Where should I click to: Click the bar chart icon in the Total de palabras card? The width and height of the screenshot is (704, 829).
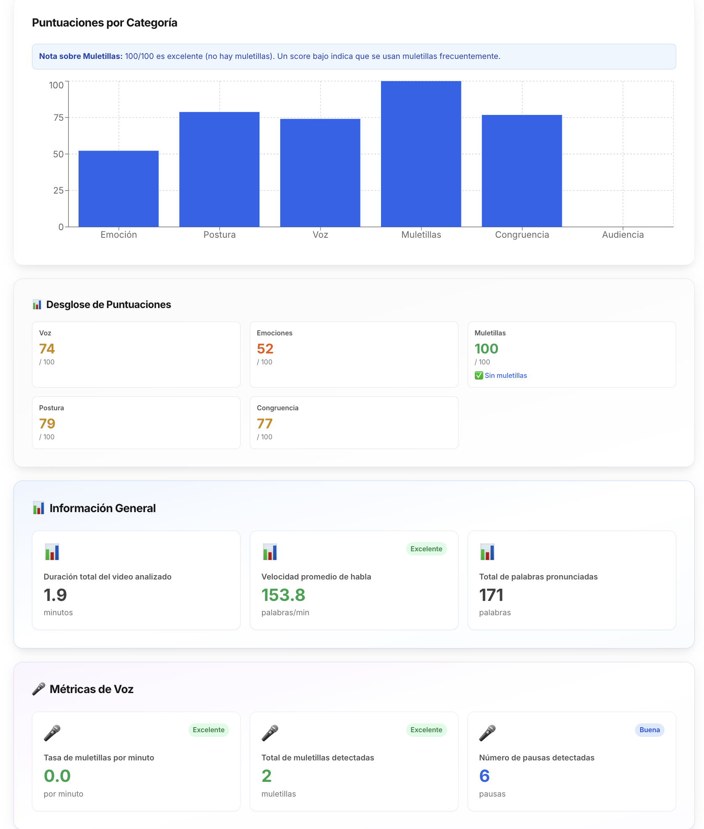tap(487, 552)
